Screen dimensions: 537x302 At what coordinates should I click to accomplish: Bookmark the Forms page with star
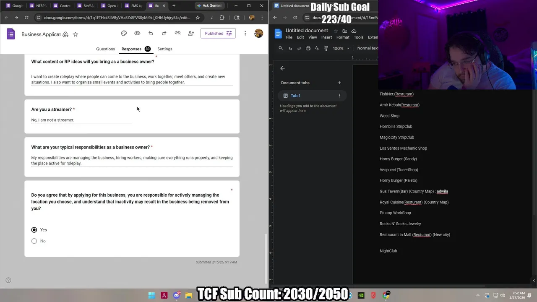198,18
